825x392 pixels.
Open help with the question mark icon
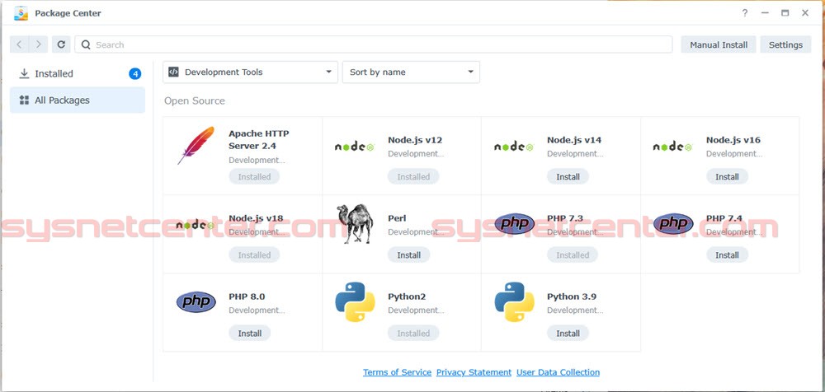pyautogui.click(x=745, y=13)
